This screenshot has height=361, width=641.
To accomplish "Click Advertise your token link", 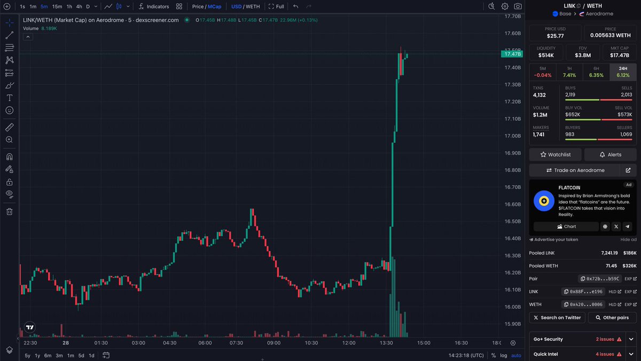I will [553, 240].
